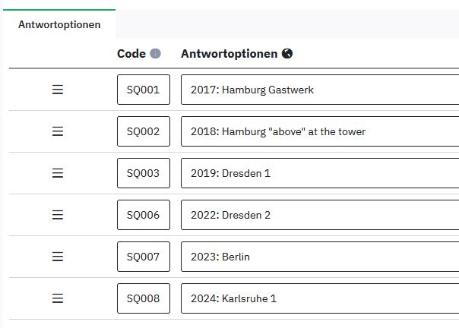
Task: Edit the 'Hamburg above at the tower' field
Action: (x=319, y=131)
